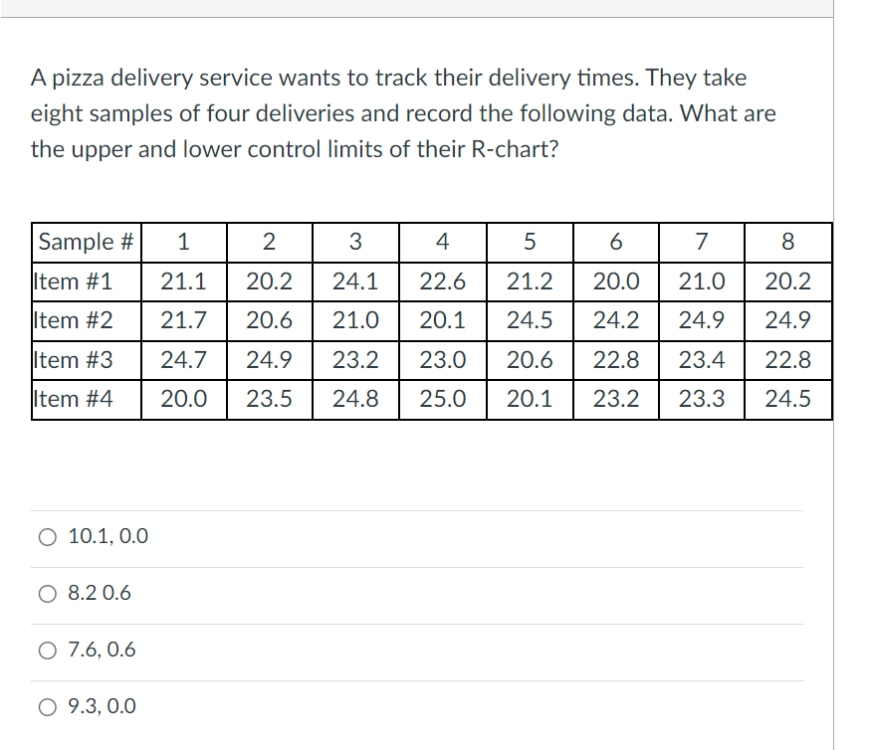Click the cell containing 21.1

183,281
